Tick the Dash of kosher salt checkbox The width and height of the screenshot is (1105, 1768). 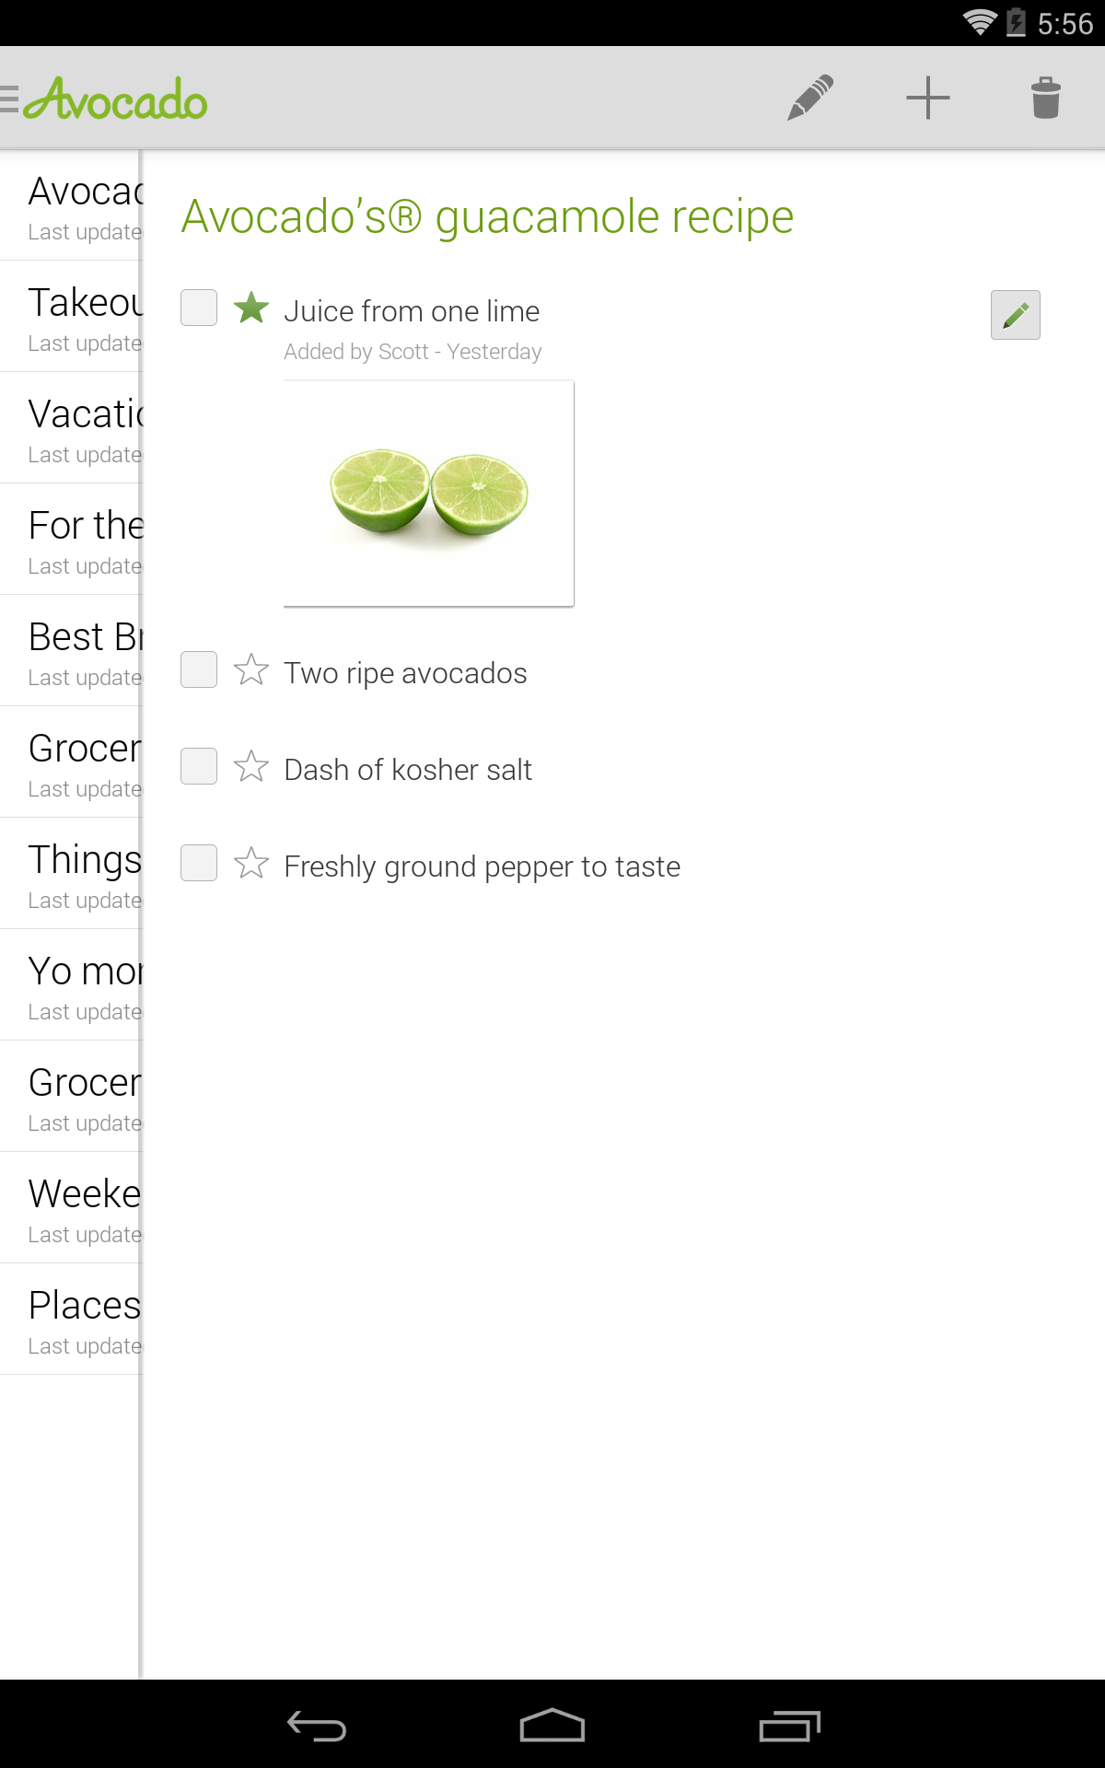click(x=199, y=766)
